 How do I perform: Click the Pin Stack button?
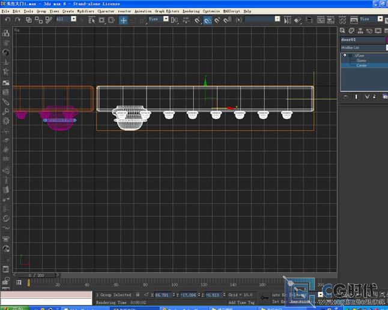click(346, 97)
